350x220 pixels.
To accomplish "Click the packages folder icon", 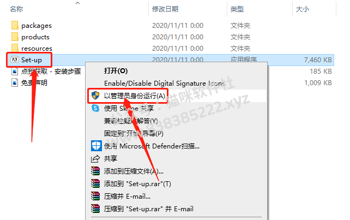I will tap(15, 26).
